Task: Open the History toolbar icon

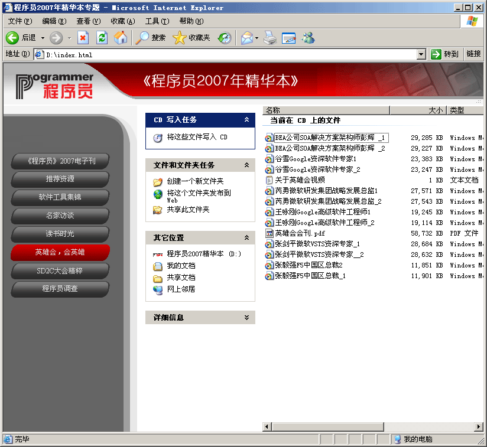Action: (225, 38)
